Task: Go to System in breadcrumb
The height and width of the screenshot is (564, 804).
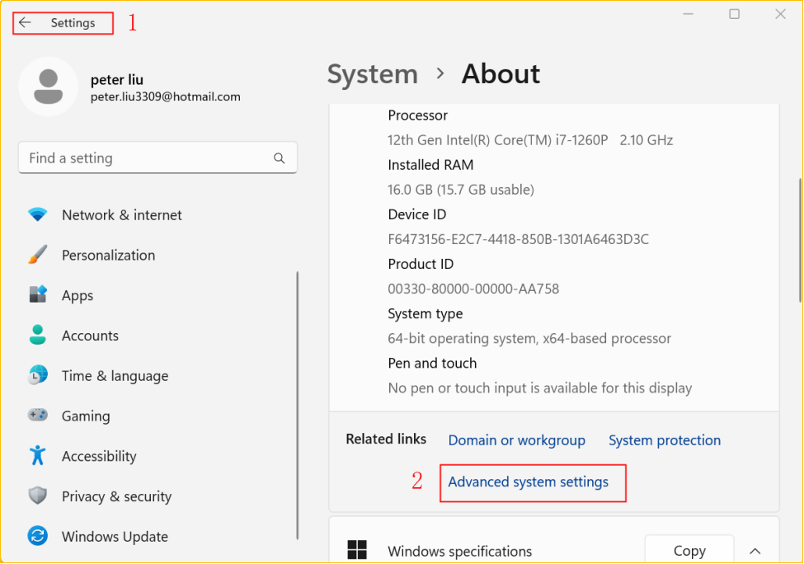Action: (x=372, y=74)
